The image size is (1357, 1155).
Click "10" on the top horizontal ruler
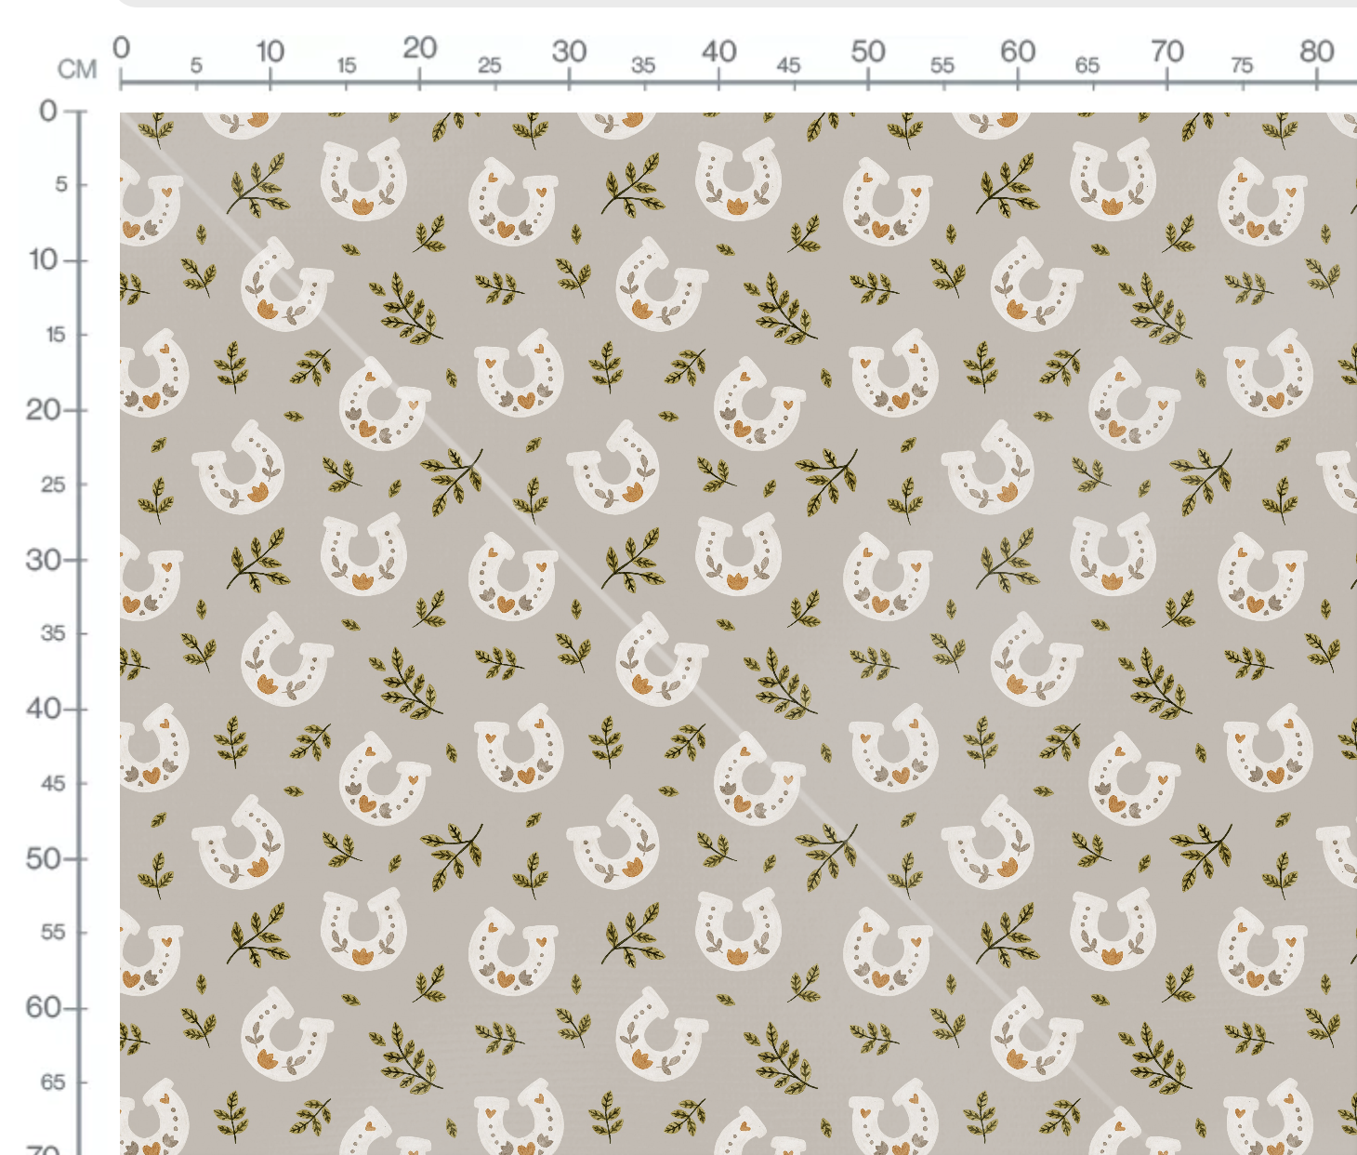tap(270, 51)
